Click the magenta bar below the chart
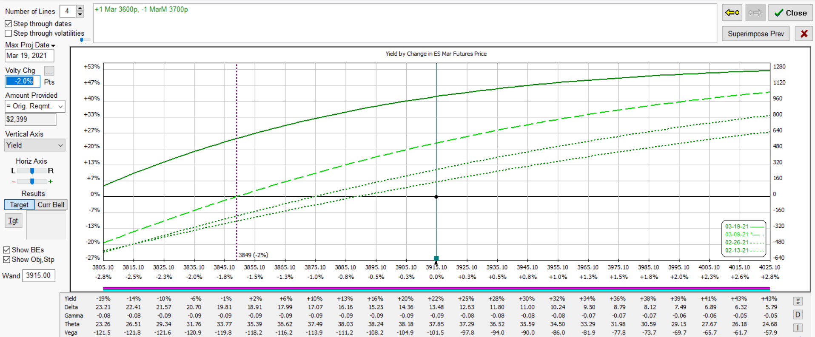Image resolution: width=815 pixels, height=337 pixels. coord(436,288)
